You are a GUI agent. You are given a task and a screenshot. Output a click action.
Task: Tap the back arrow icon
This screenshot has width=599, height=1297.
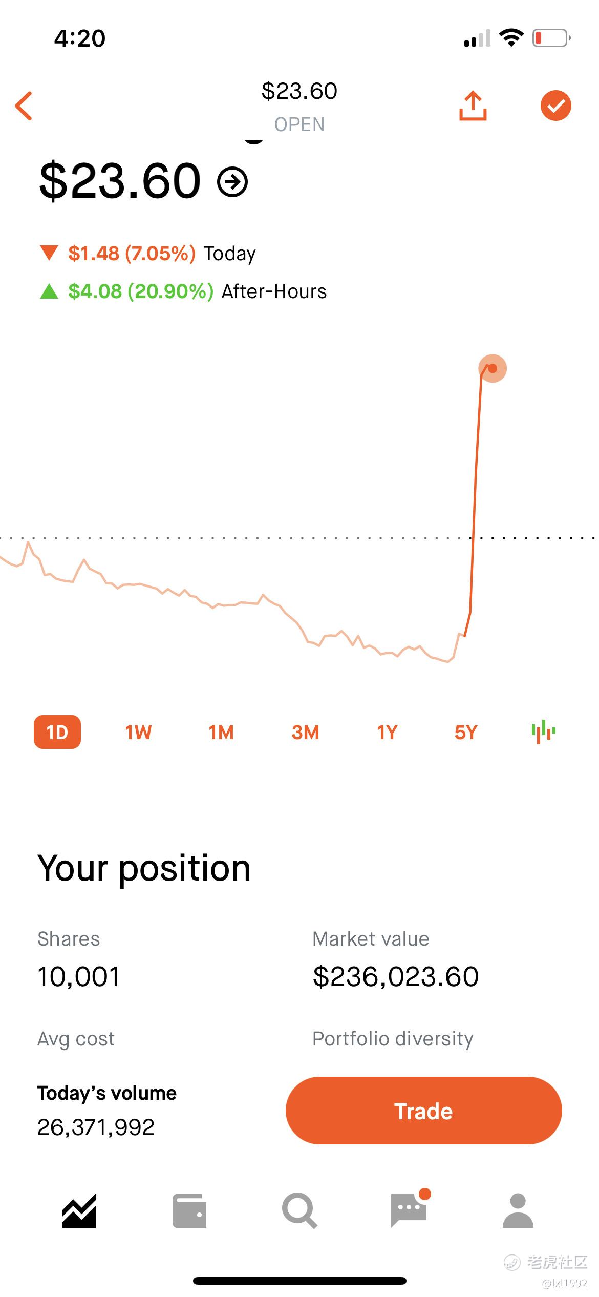coord(24,106)
